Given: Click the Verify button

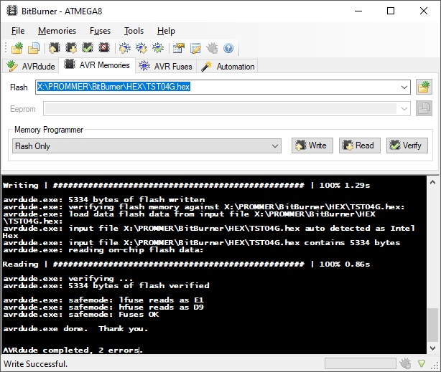Looking at the screenshot, I should (x=407, y=146).
